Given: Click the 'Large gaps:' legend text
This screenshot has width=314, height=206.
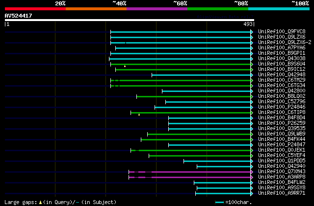Looking at the screenshot, I should click(x=21, y=202).
